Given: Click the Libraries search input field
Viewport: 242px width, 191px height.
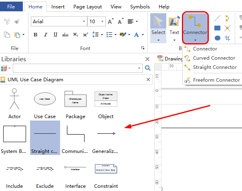Looking at the screenshot, I should [78, 68].
